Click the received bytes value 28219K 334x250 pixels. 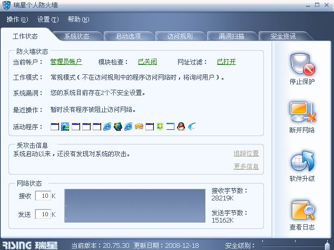(x=222, y=198)
